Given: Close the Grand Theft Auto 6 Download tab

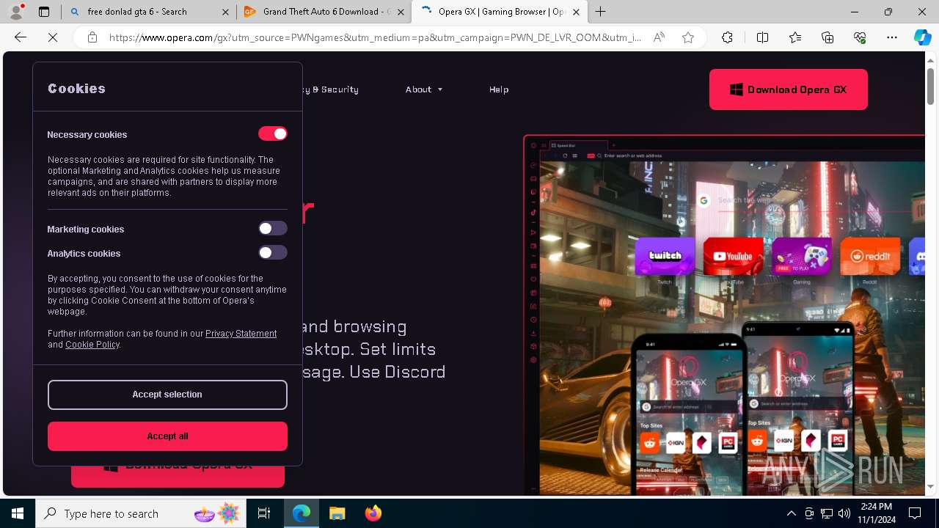Looking at the screenshot, I should click(401, 12).
